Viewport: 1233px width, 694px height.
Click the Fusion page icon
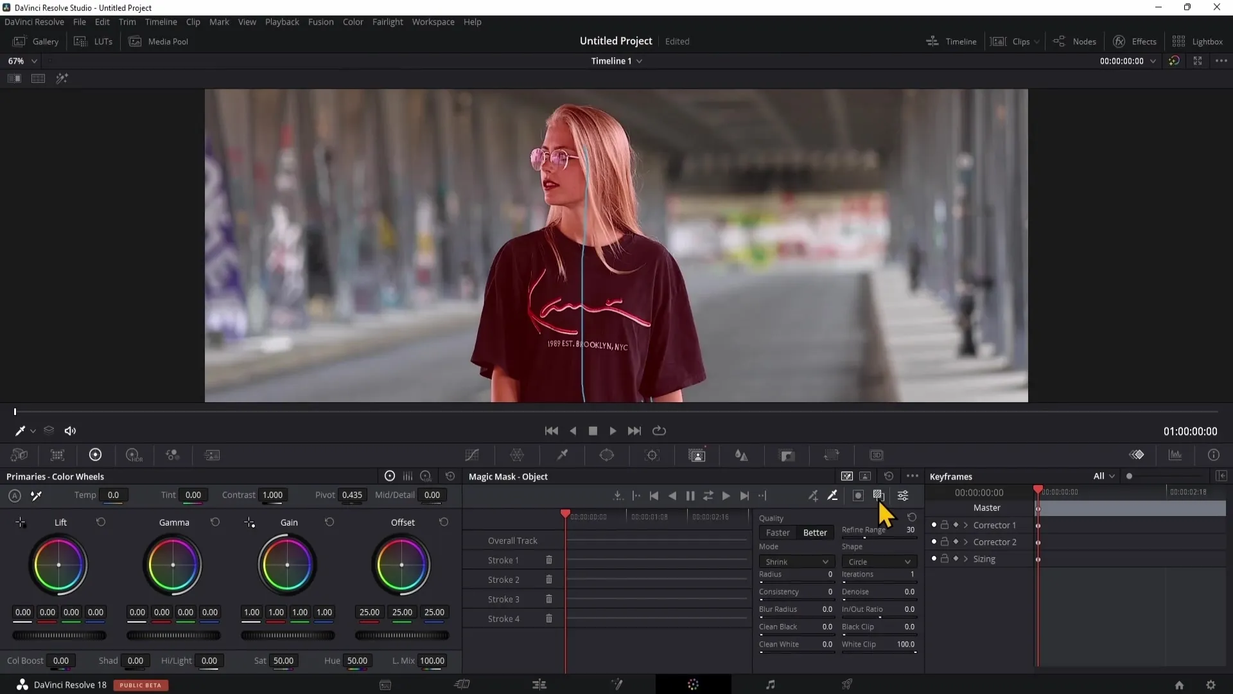click(616, 684)
